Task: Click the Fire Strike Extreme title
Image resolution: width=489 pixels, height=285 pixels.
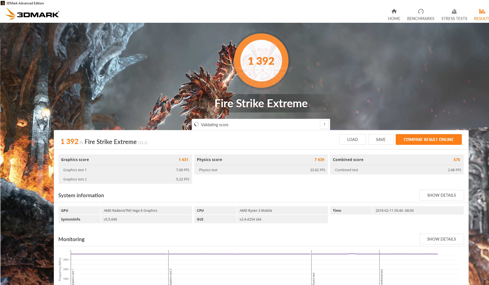Action: tap(261, 103)
